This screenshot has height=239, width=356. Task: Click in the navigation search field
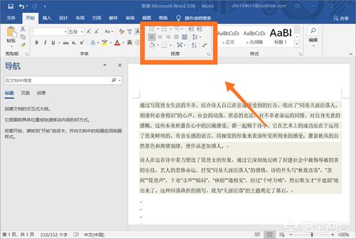click(58, 80)
